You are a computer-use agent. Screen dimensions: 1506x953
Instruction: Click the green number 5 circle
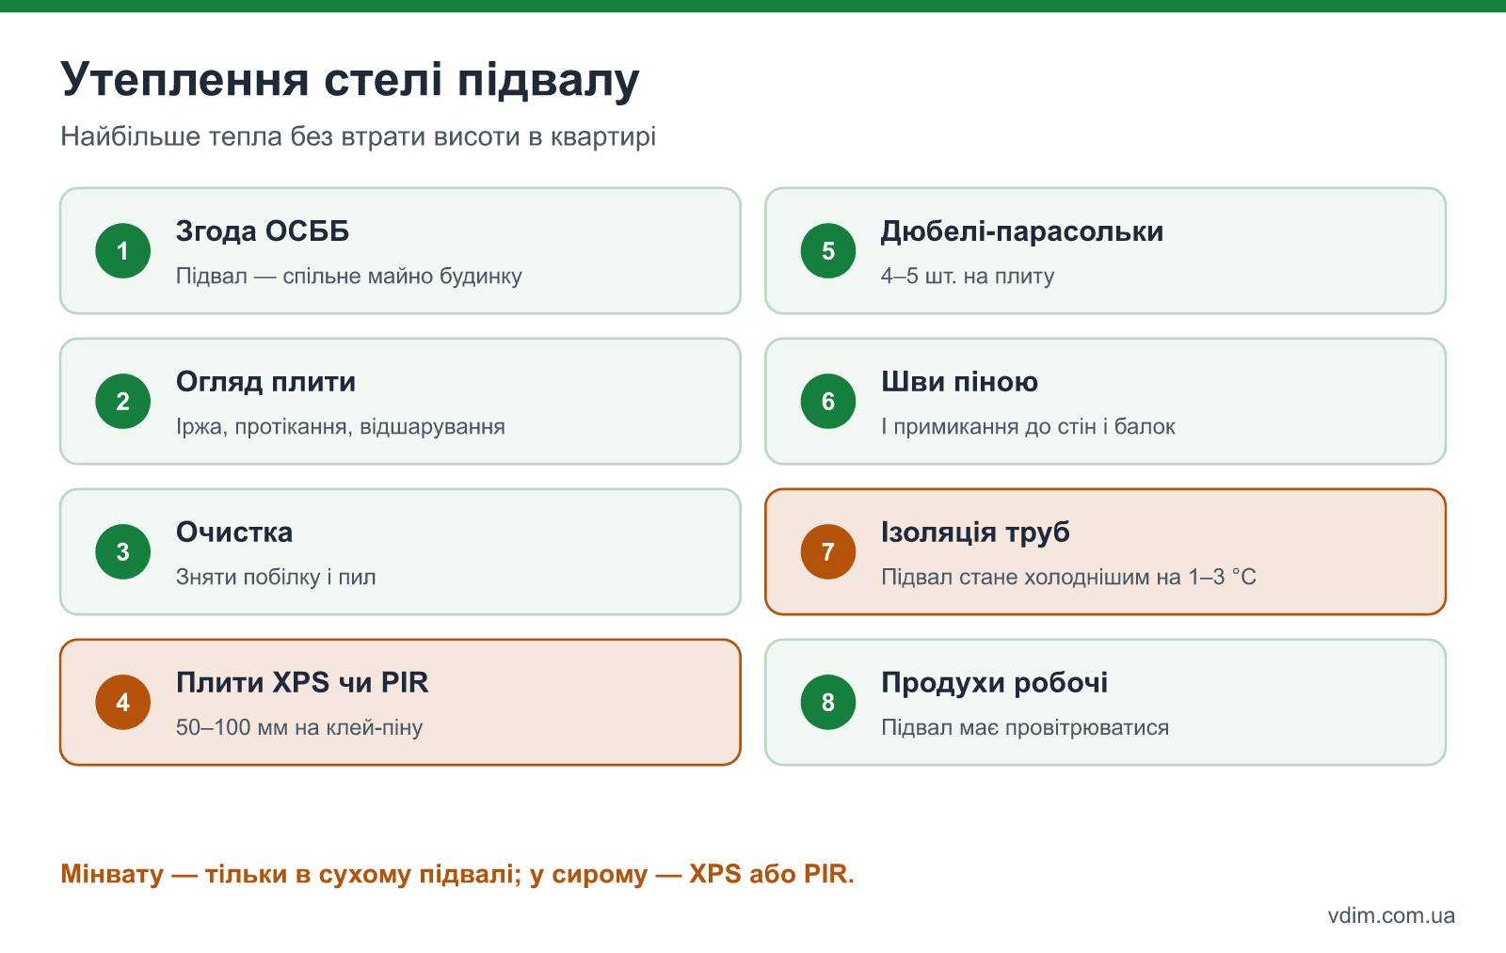pyautogui.click(x=828, y=250)
